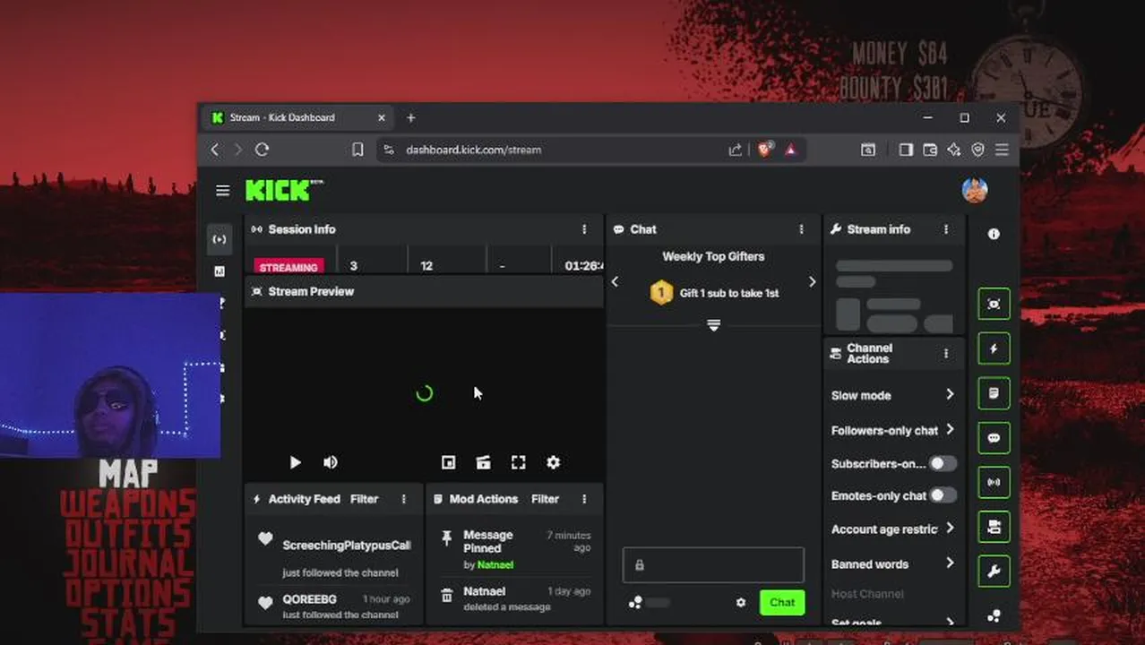Screen dimensions: 1145x645
Task: Toggle the Activity Feed lightning widget icon
Action: click(994, 348)
